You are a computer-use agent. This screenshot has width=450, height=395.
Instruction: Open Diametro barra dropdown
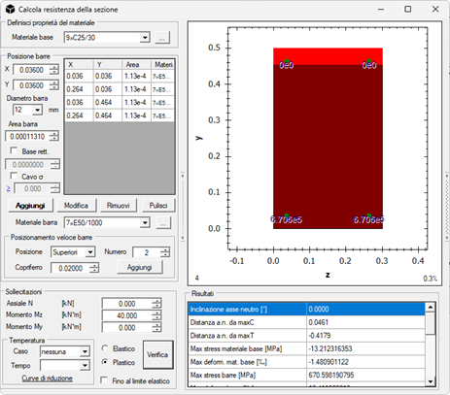coord(37,111)
